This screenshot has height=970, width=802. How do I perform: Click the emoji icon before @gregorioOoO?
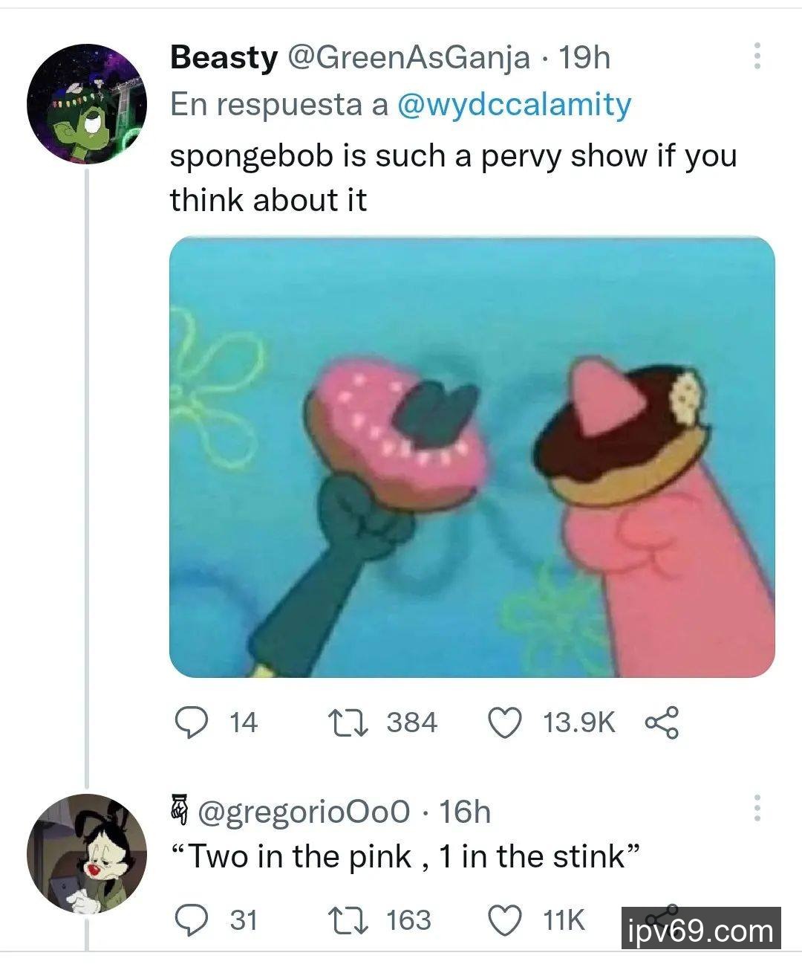click(178, 810)
